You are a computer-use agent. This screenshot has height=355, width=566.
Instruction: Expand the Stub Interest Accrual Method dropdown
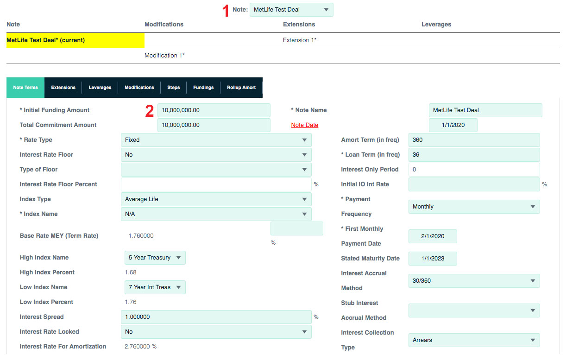pyautogui.click(x=474, y=311)
